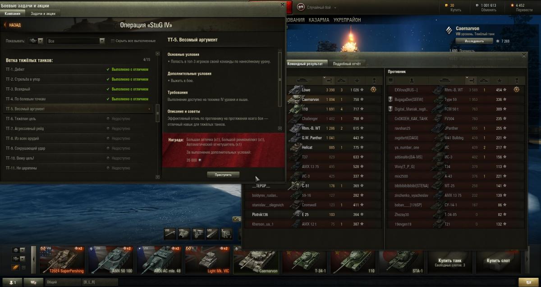
Task: Select mission ТТ-2. Стрельба в упор
Action: [78, 79]
